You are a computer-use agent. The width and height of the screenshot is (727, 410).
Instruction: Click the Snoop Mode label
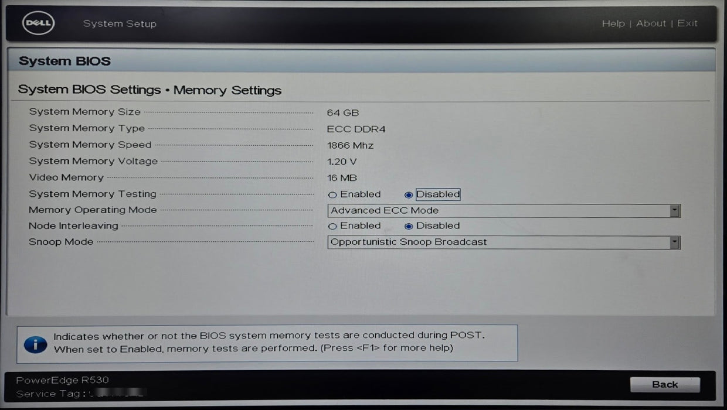61,242
